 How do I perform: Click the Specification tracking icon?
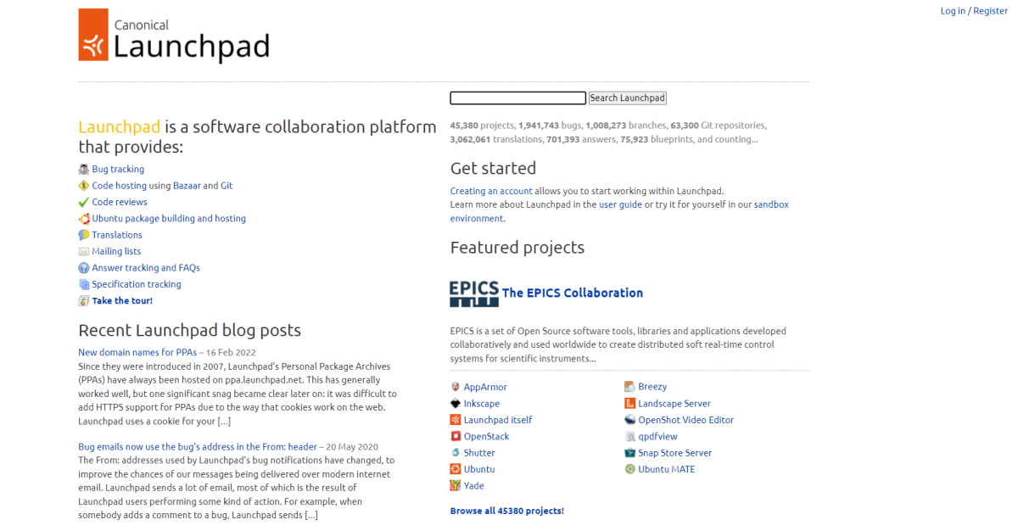tap(84, 284)
